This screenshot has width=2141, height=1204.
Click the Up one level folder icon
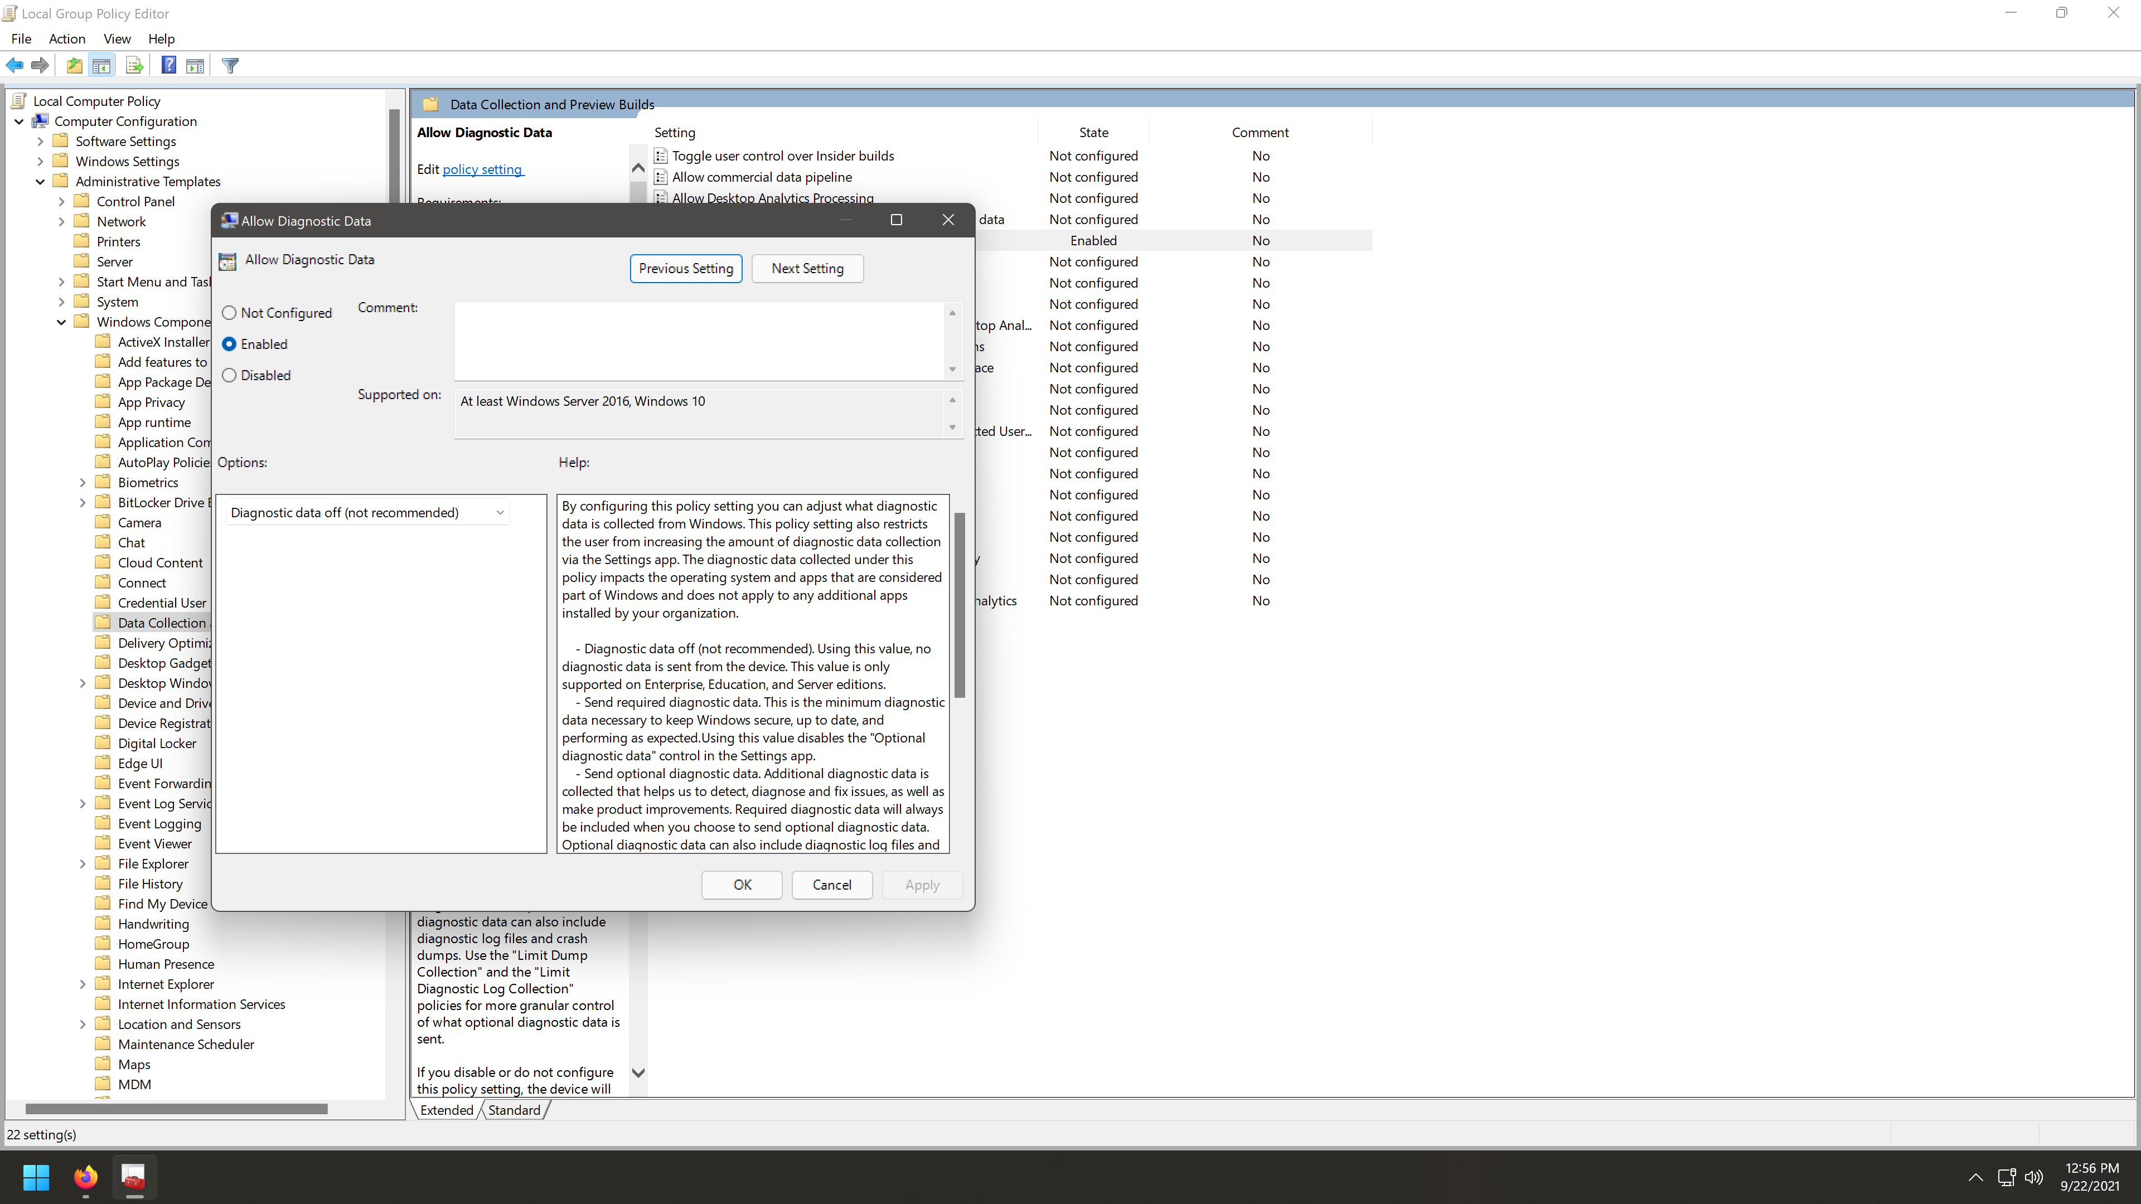[x=74, y=65]
